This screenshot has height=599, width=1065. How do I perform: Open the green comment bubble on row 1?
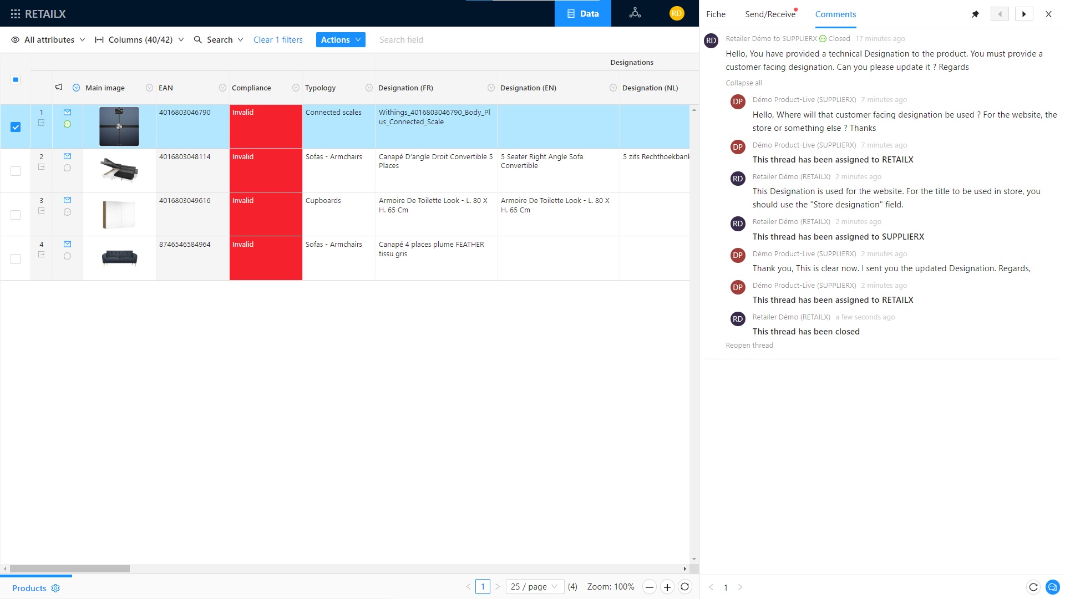pyautogui.click(x=67, y=125)
